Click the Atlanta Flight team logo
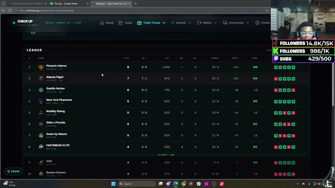The width and height of the screenshot is (335, 188). point(41,79)
